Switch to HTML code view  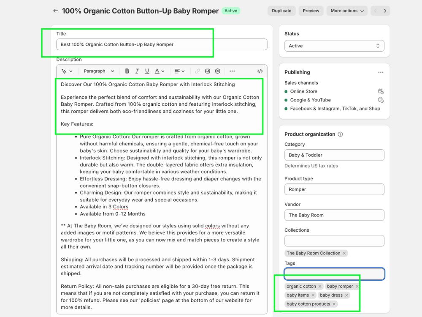pos(260,71)
